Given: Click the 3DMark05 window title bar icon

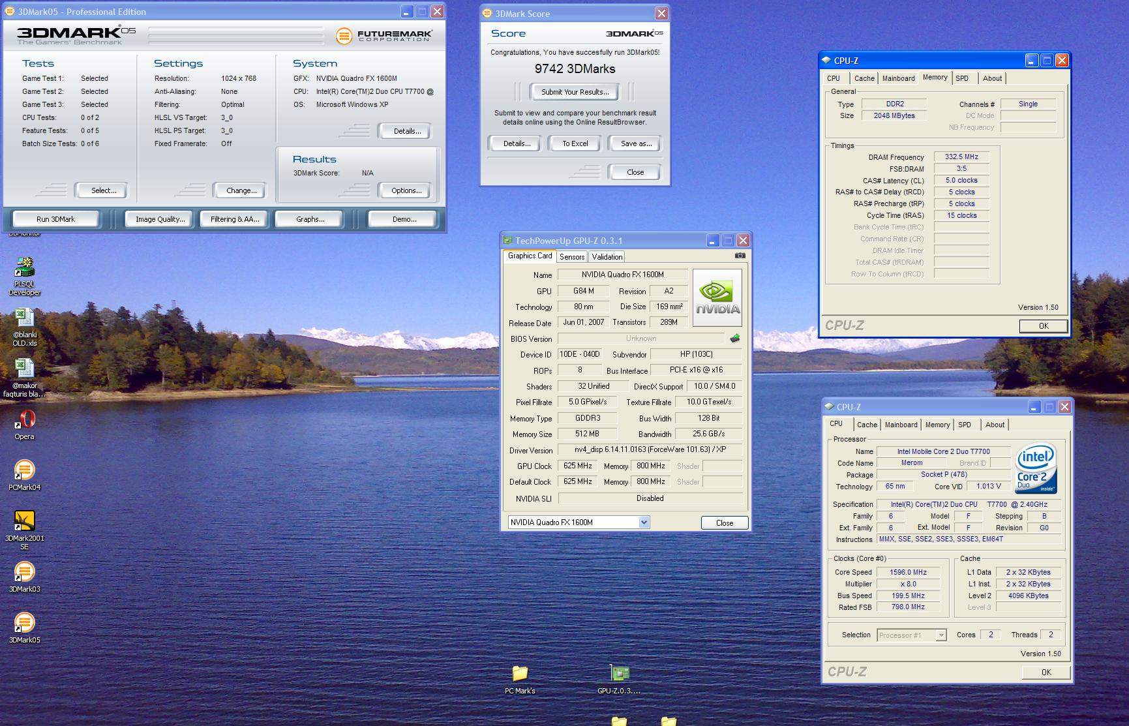Looking at the screenshot, I should (x=9, y=11).
